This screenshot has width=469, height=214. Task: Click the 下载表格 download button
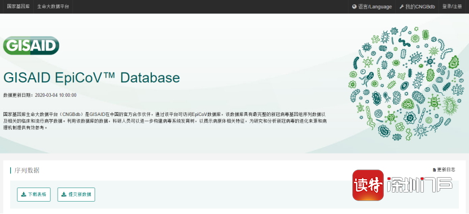point(34,195)
